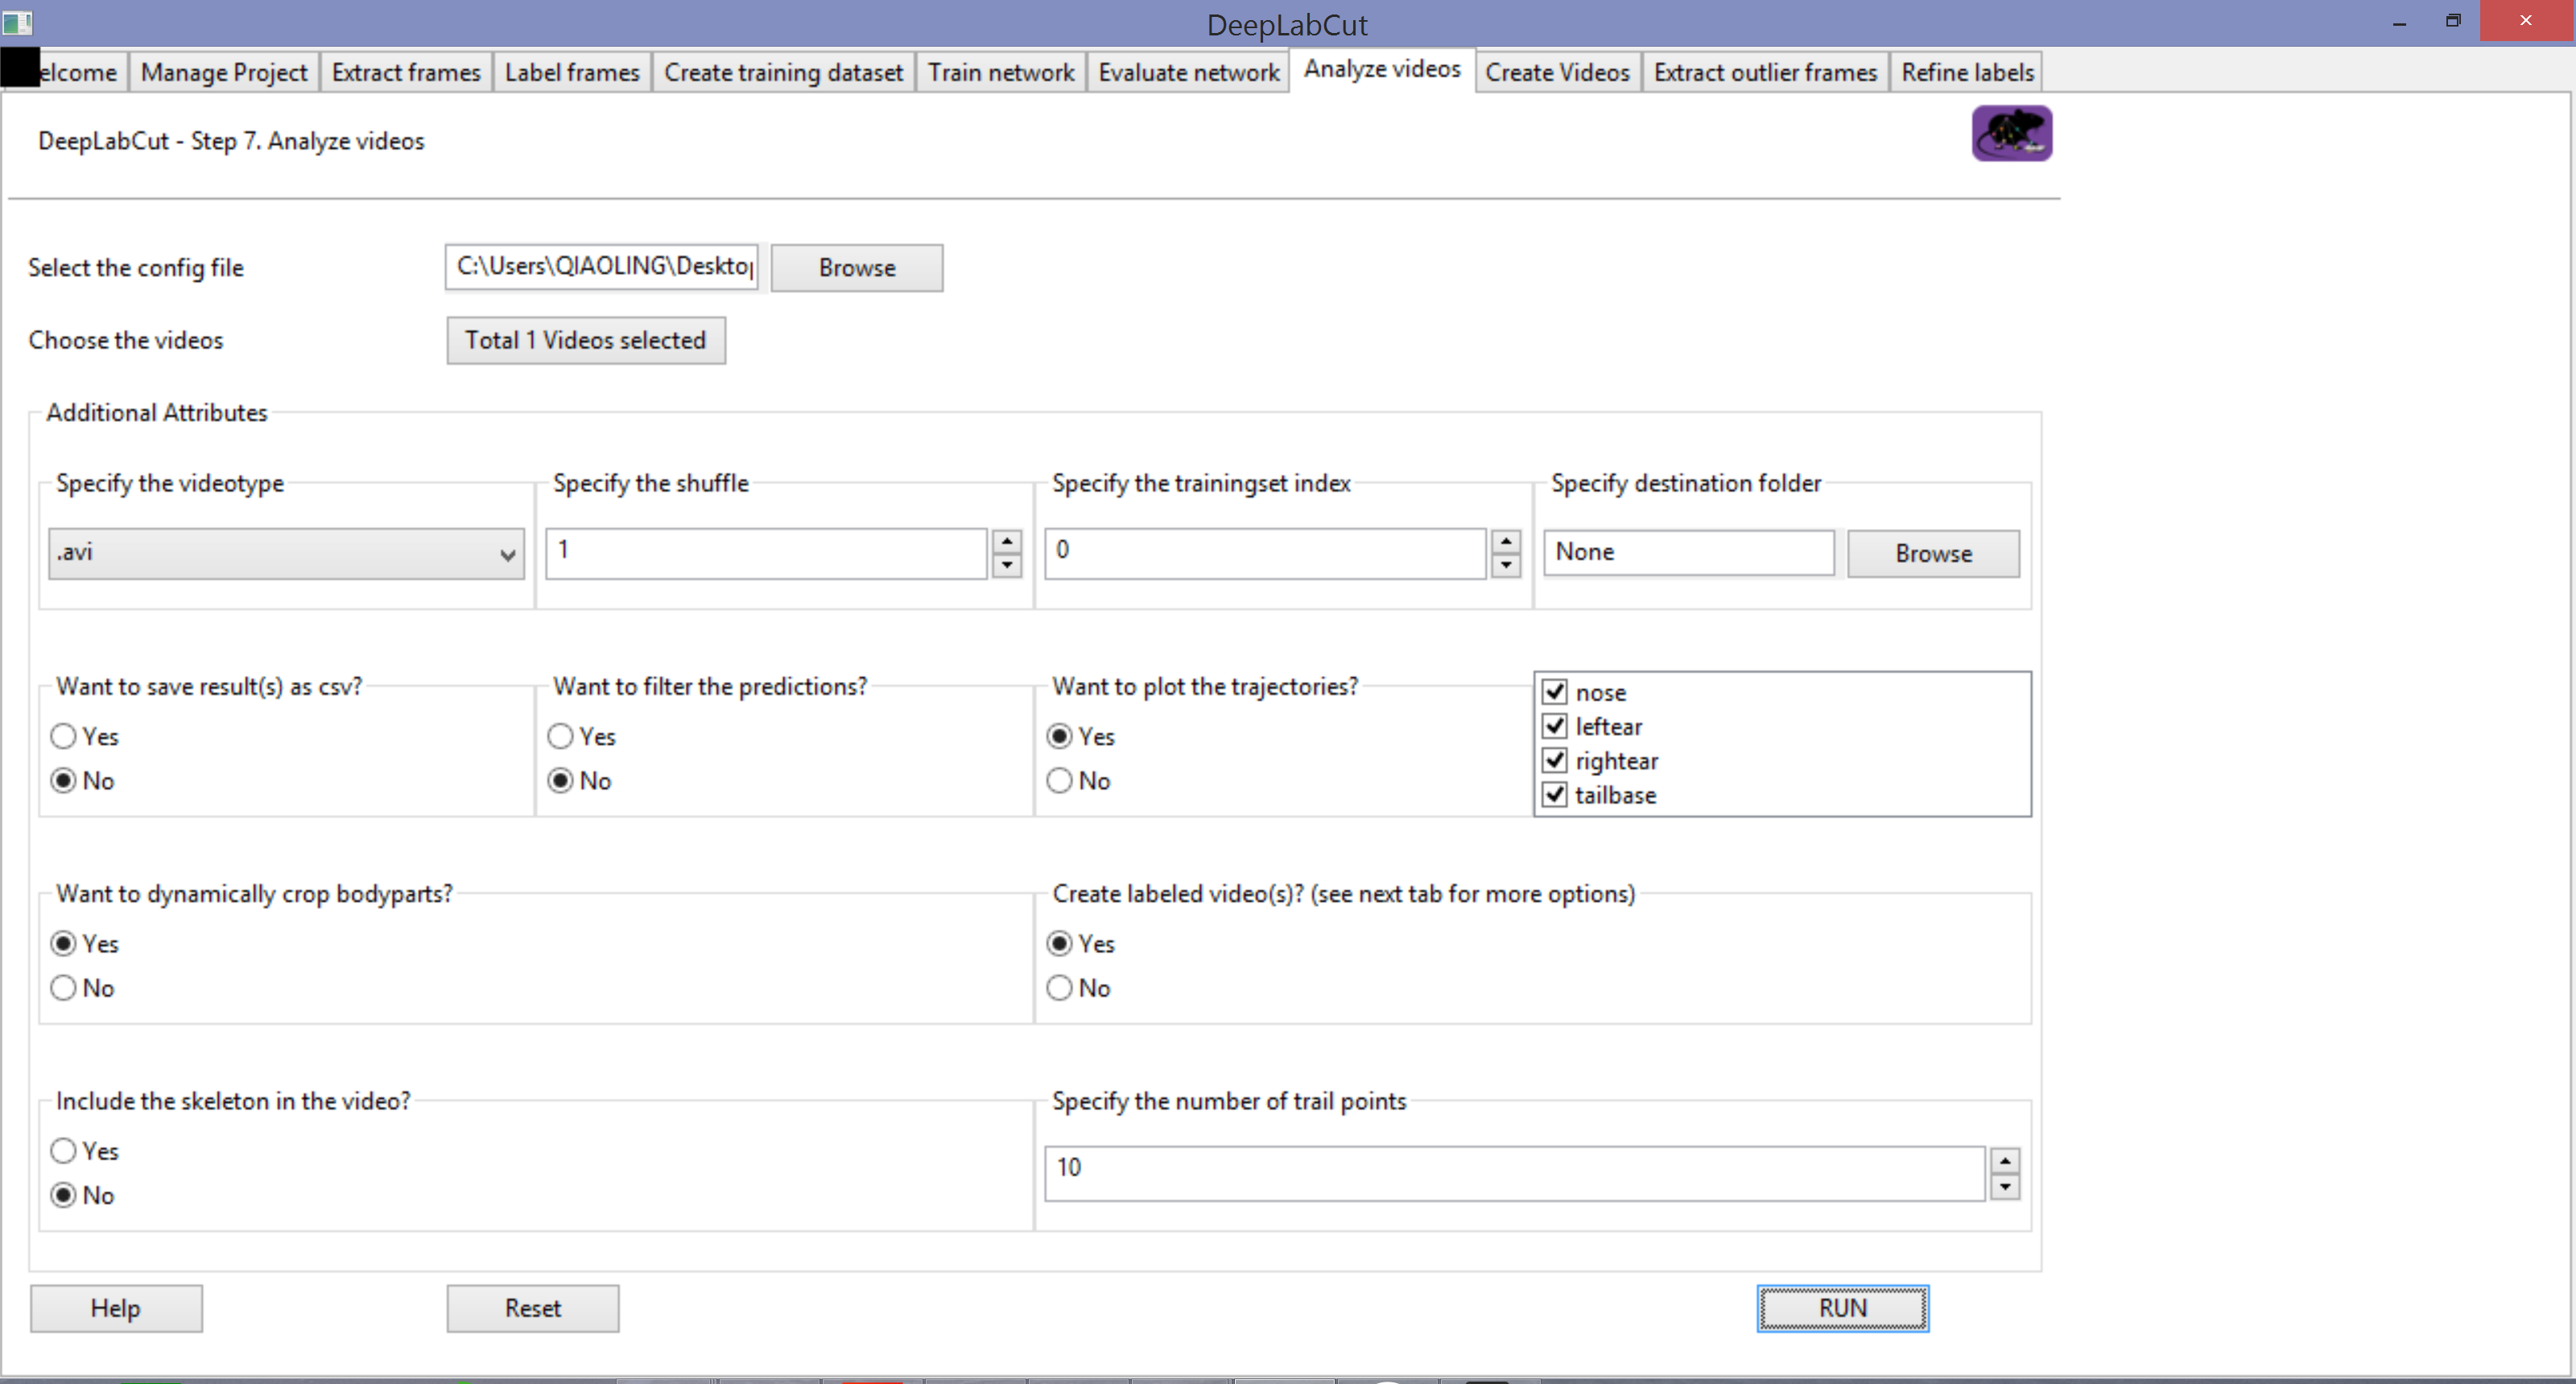The height and width of the screenshot is (1384, 2576).
Task: Increase the trainingset index with up arrow
Action: [x=1505, y=541]
